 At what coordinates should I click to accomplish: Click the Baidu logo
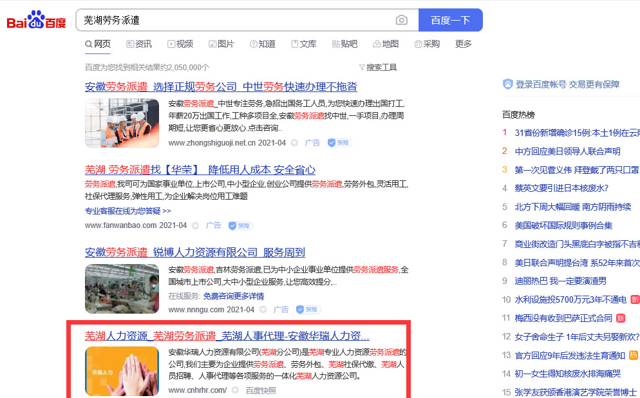click(x=36, y=21)
